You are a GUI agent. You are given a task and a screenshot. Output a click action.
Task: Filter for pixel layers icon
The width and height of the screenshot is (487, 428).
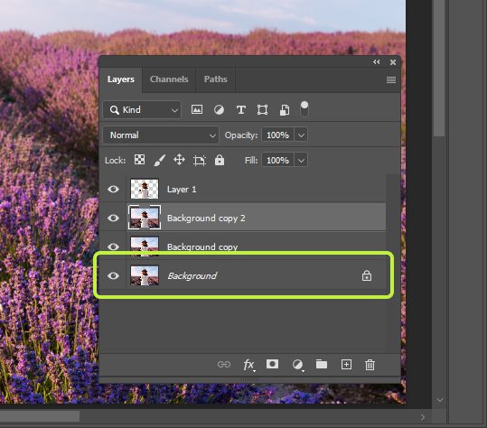pos(197,109)
